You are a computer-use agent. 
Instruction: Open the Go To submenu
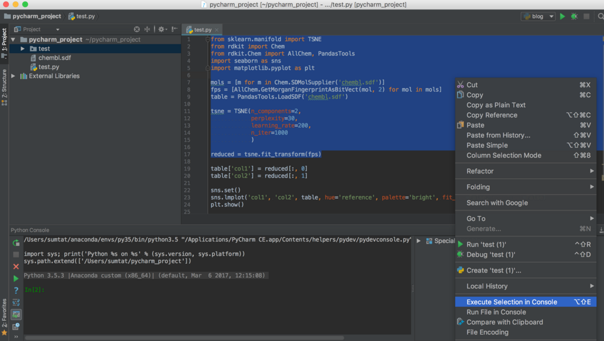[526, 218]
